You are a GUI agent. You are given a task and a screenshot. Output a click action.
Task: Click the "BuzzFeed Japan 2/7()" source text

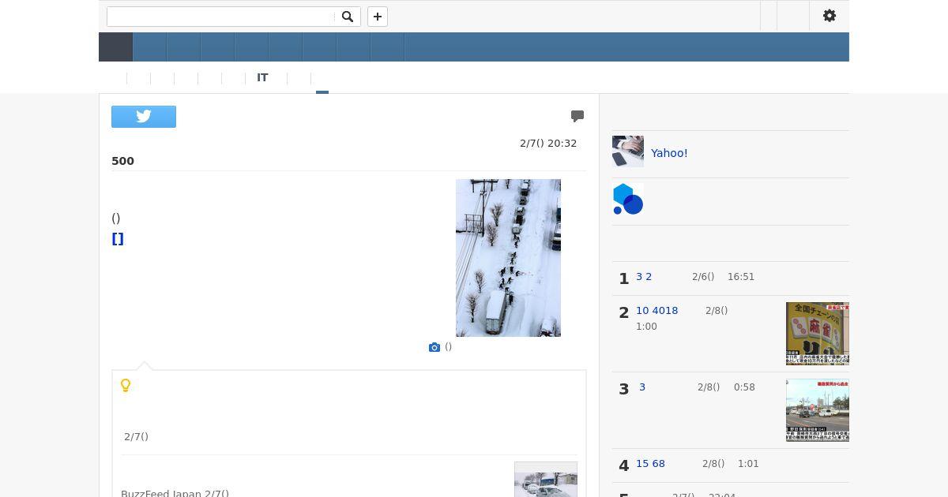point(175,493)
